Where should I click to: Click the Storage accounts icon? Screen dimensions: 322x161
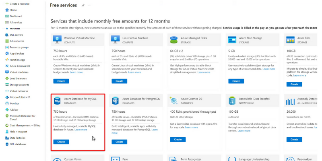click(7, 85)
